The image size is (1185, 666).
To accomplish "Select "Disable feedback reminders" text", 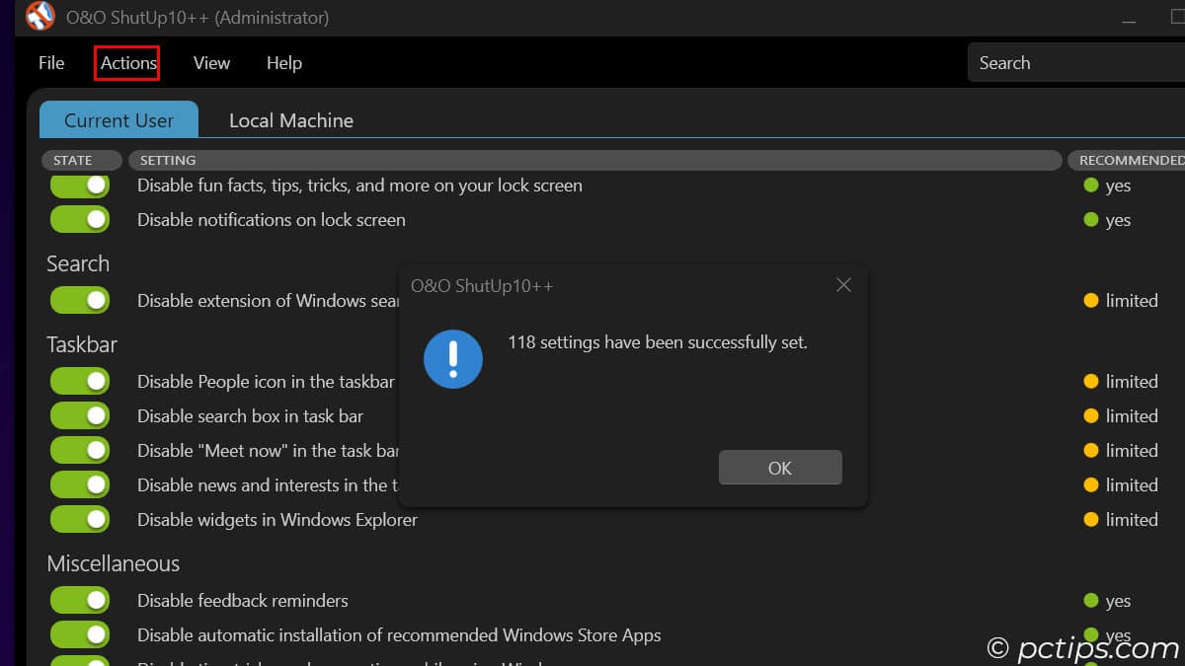I will (243, 601).
